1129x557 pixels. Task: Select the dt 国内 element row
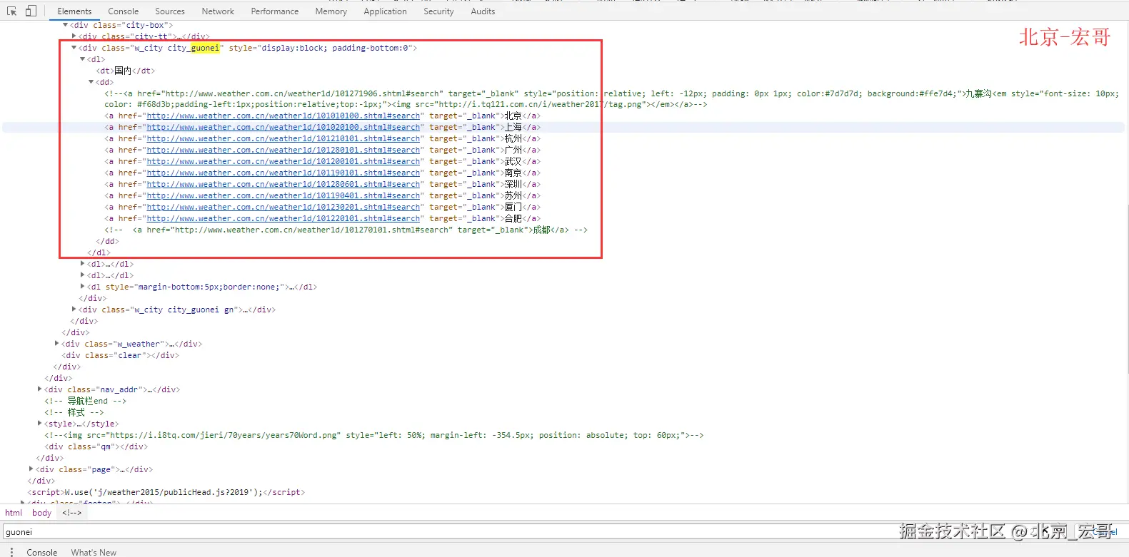(126, 71)
